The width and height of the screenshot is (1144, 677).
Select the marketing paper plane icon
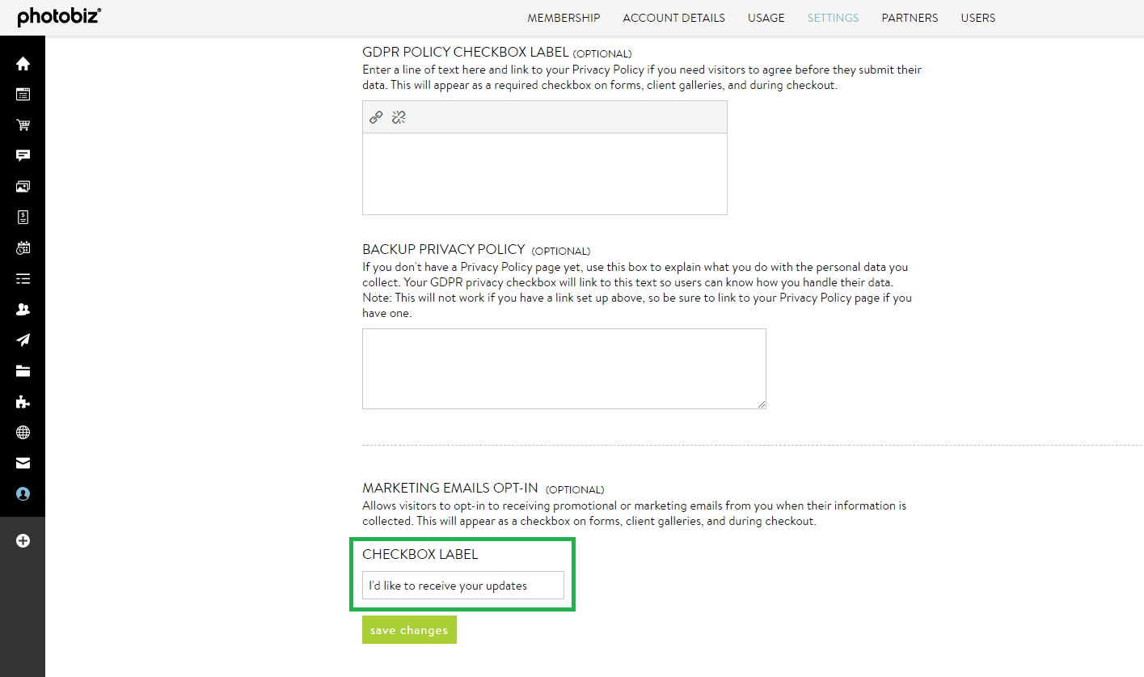[x=22, y=340]
